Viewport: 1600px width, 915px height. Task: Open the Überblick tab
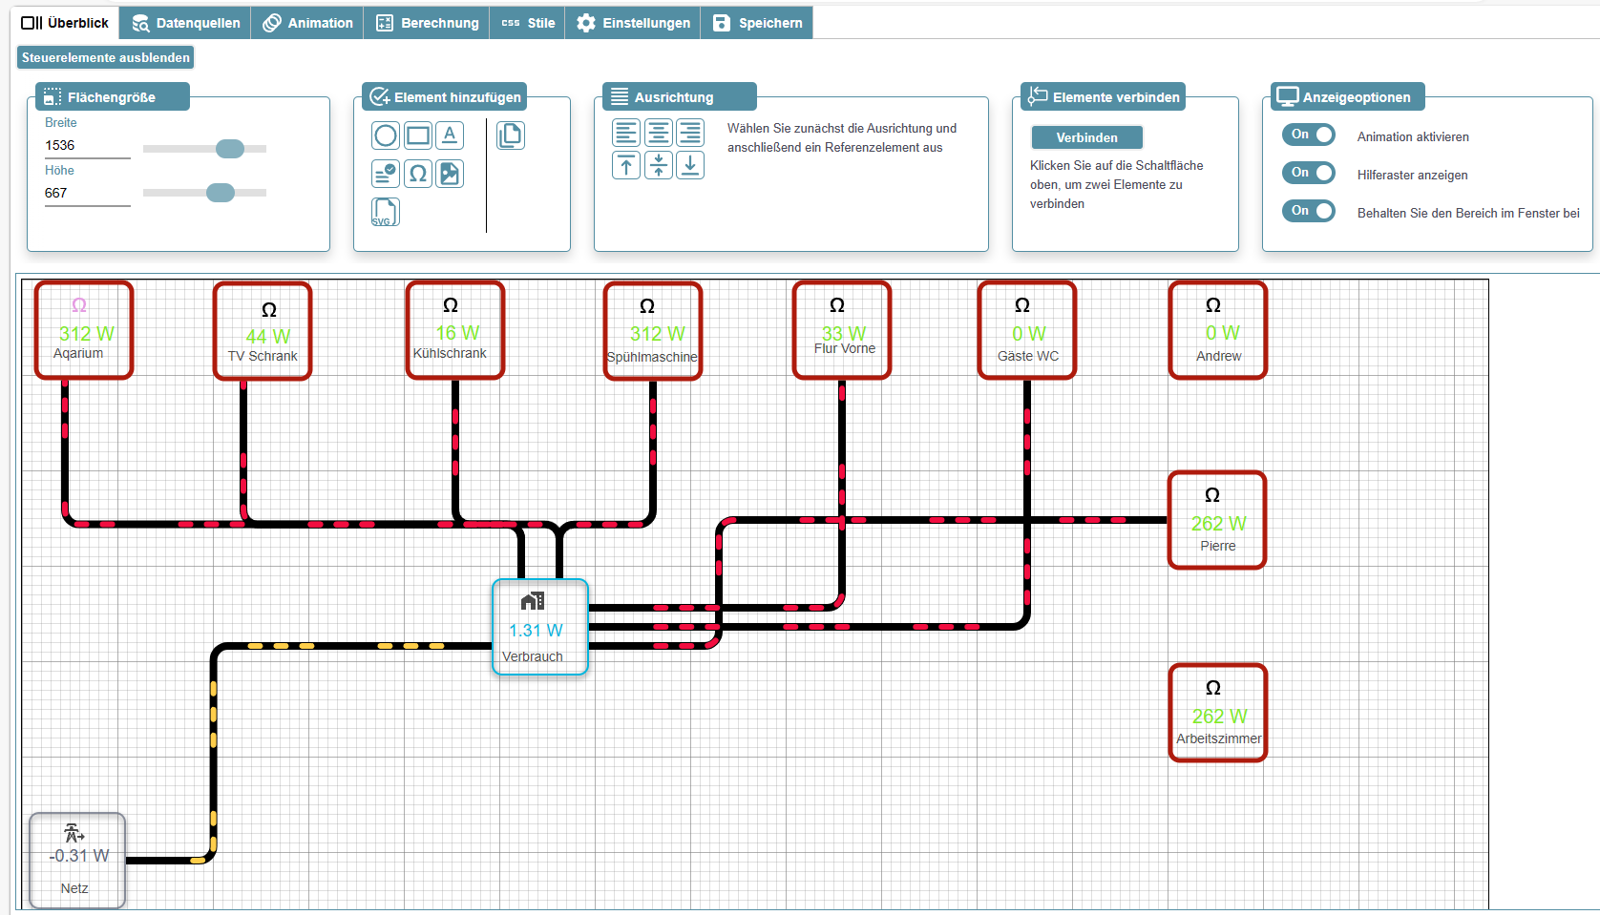click(65, 23)
